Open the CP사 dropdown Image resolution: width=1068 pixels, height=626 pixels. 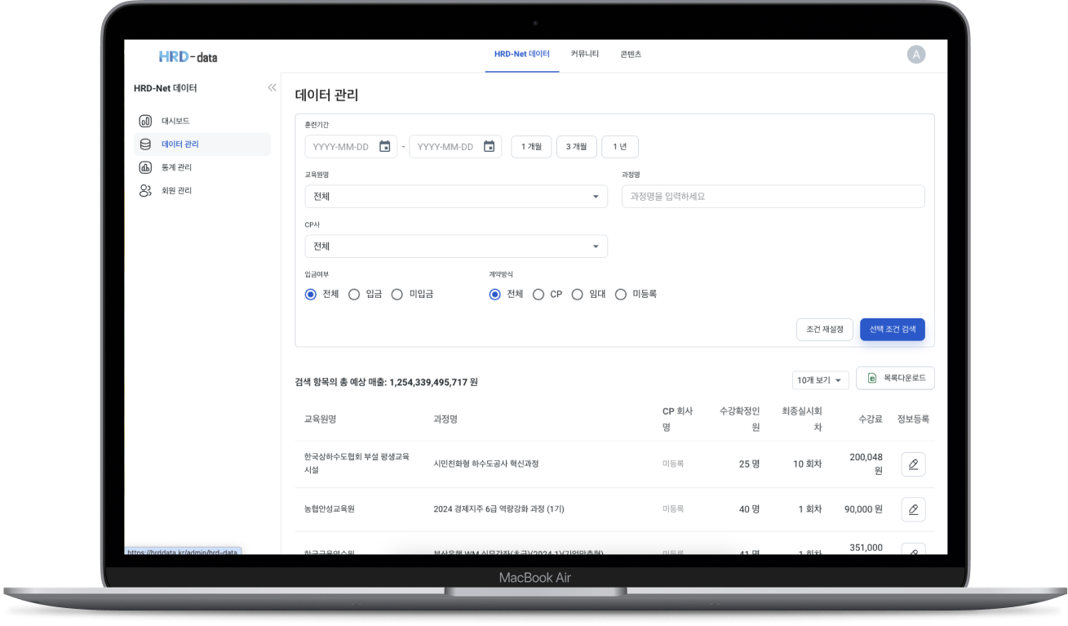(456, 246)
